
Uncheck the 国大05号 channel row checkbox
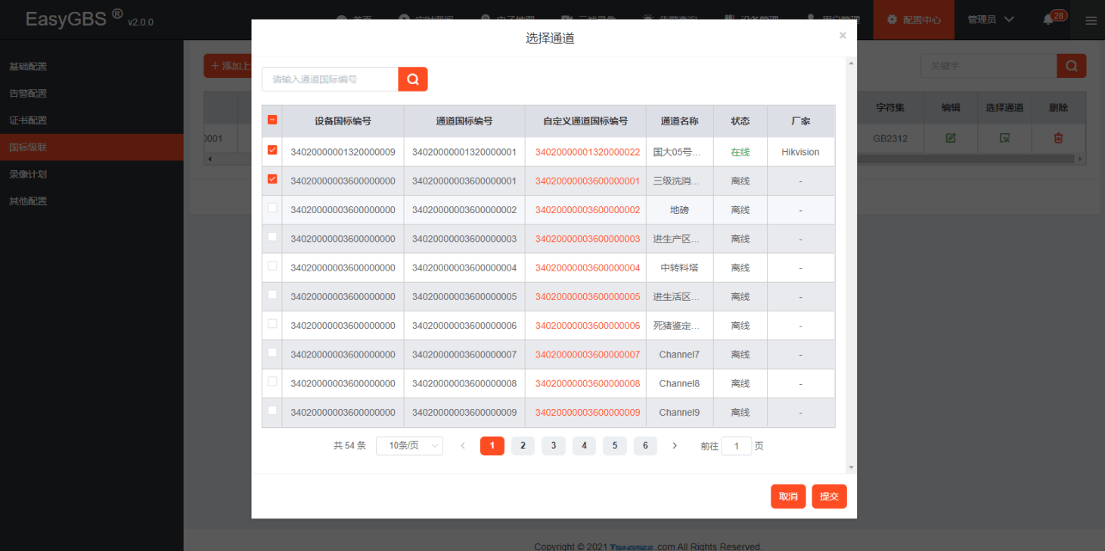click(272, 151)
